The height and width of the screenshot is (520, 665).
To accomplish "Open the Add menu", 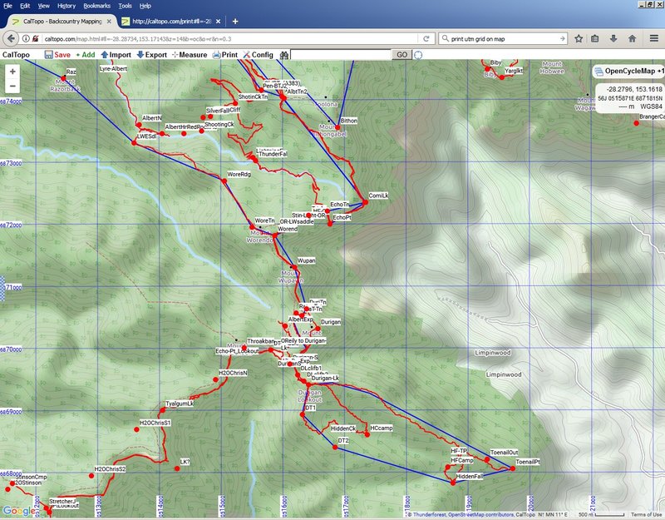I will point(86,55).
